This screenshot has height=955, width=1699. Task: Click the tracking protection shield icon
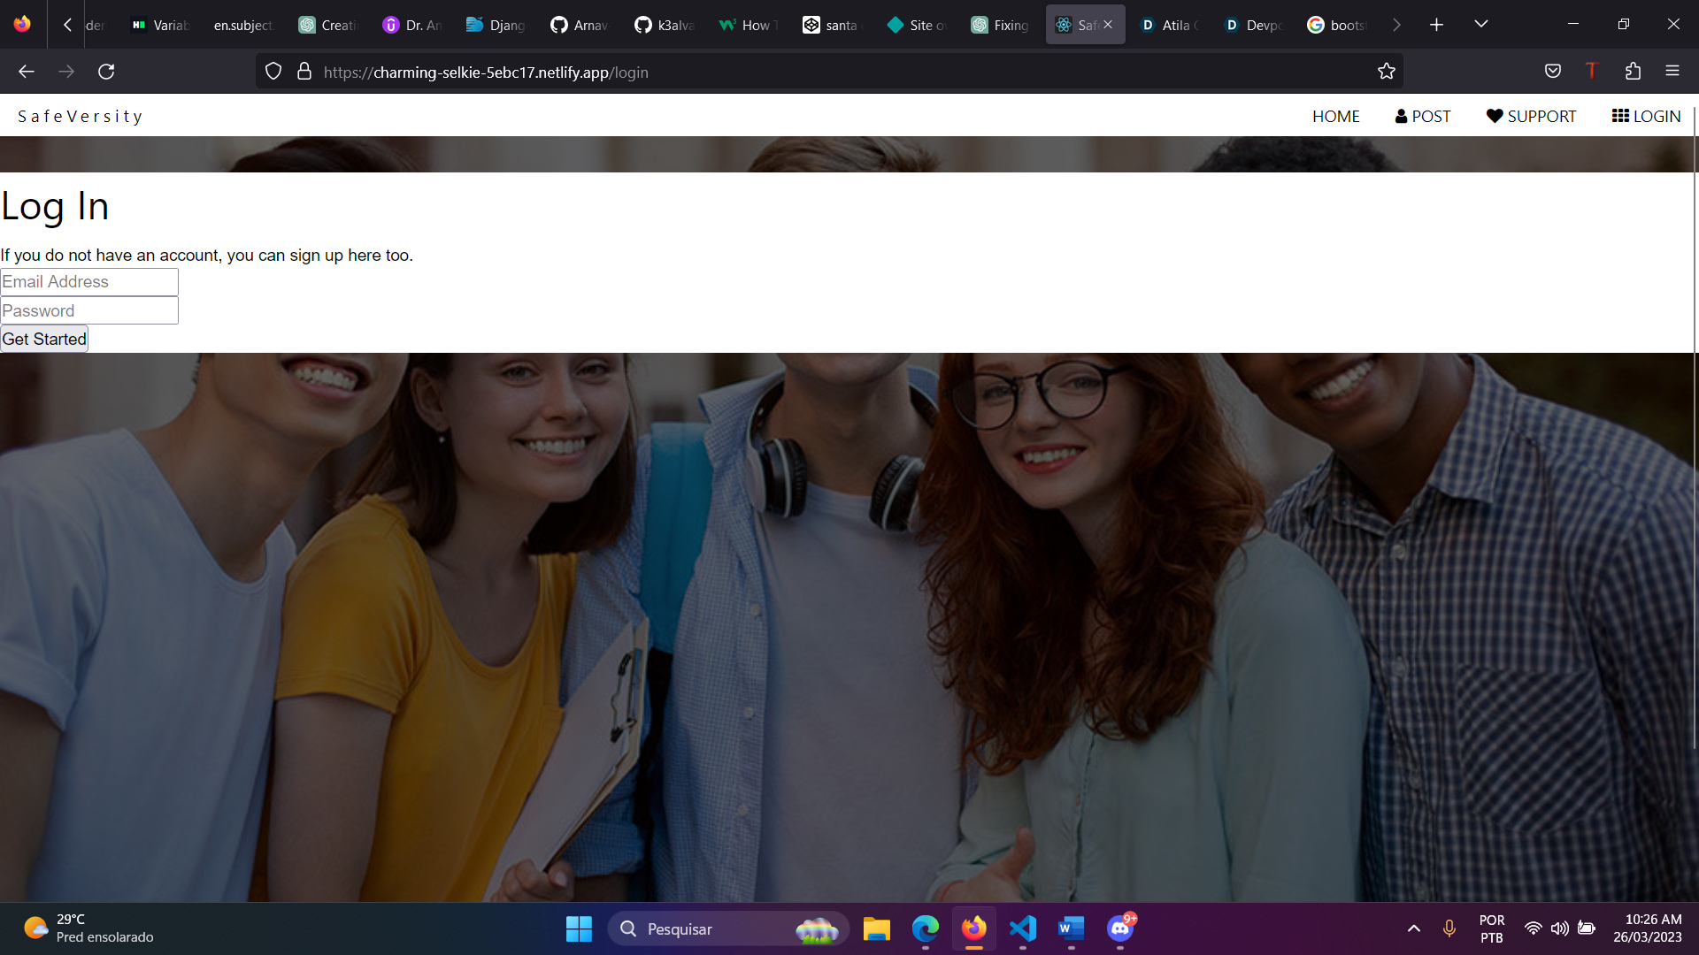click(x=273, y=72)
